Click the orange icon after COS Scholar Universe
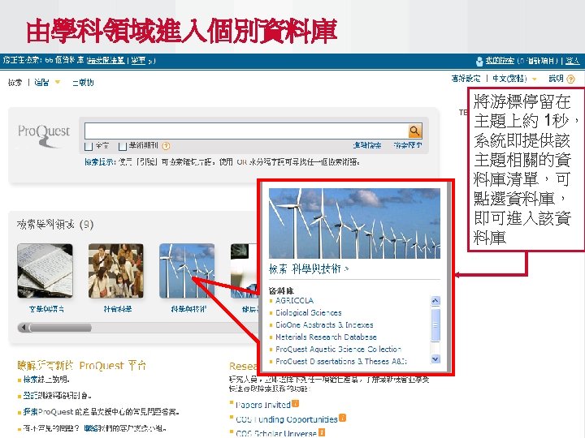585x438 pixels. coord(321,432)
